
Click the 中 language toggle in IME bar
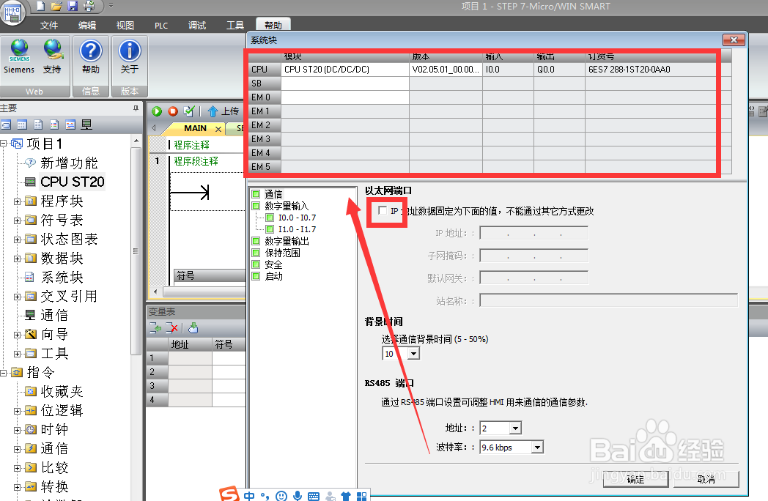click(x=249, y=496)
